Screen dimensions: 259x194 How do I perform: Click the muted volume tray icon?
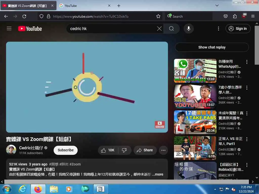(x=233, y=189)
